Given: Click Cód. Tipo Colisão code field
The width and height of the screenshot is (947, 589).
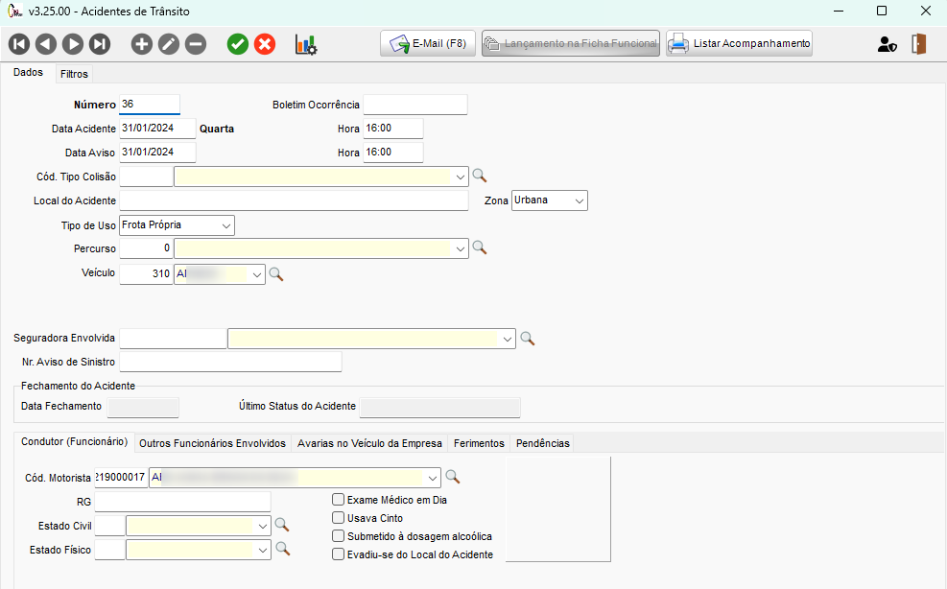Looking at the screenshot, I should 146,177.
